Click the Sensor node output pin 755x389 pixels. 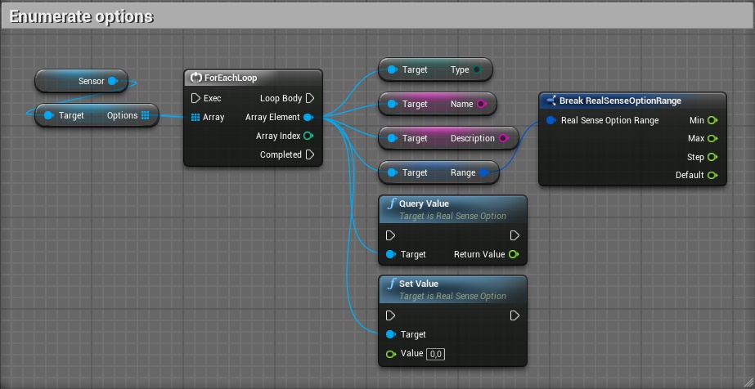pyautogui.click(x=113, y=81)
